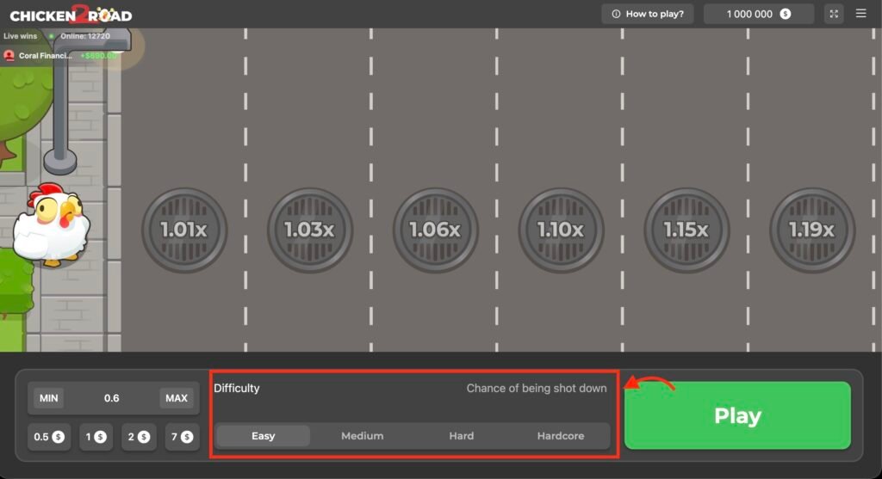Click the 1.19x manhole cover

point(811,230)
